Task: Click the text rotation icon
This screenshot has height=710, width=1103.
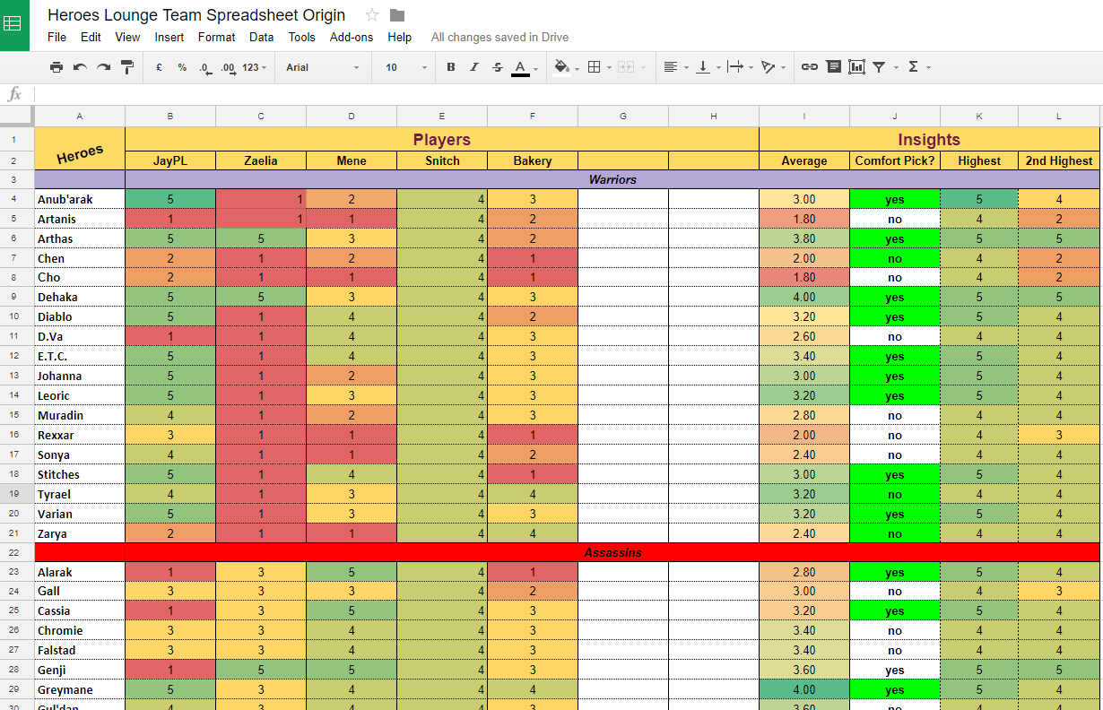Action: coord(768,67)
